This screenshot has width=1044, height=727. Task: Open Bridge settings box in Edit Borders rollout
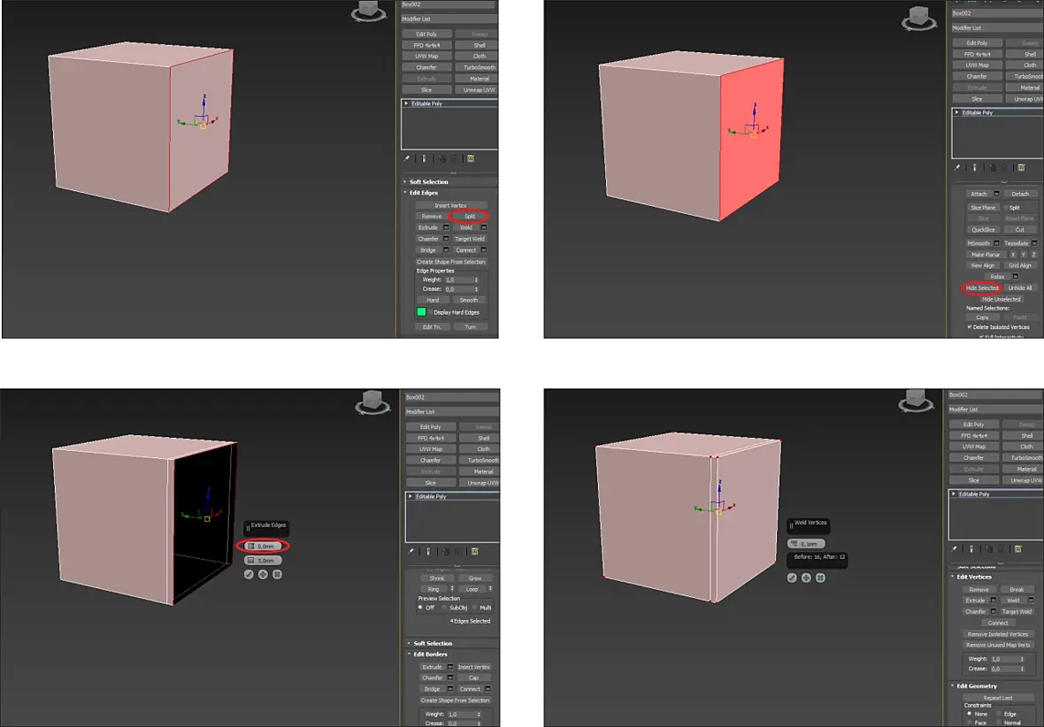450,689
